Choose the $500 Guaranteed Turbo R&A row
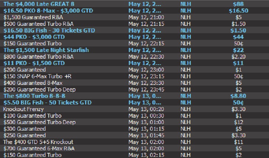Image resolution: width=269 pixels, height=158 pixels. click(134, 24)
